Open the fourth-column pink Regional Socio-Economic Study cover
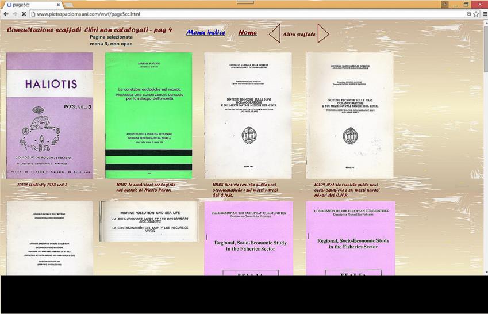 pyautogui.click(x=351, y=238)
